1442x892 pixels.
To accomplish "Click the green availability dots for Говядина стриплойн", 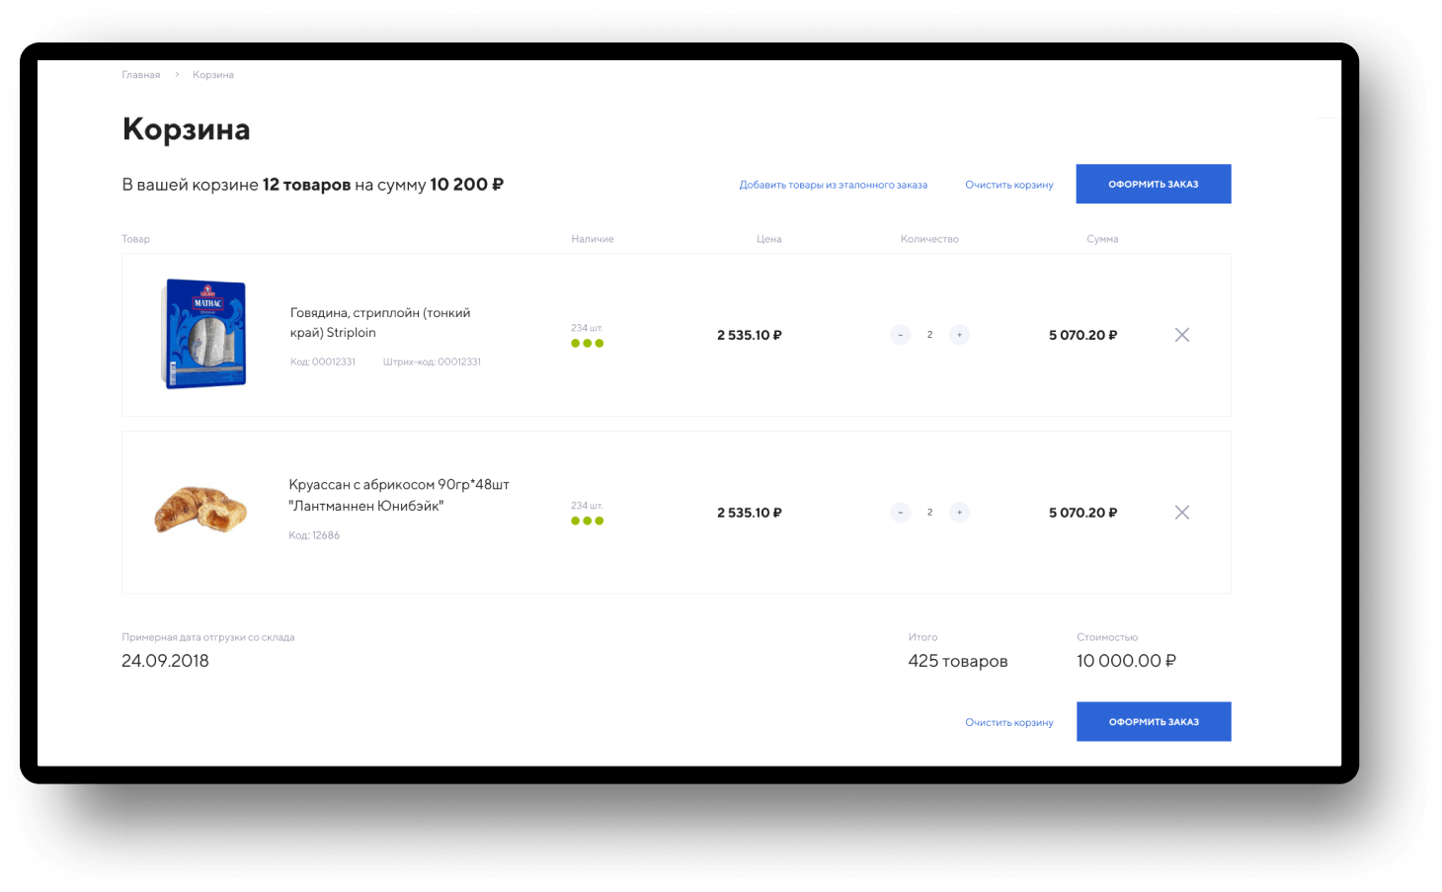I will coord(588,344).
